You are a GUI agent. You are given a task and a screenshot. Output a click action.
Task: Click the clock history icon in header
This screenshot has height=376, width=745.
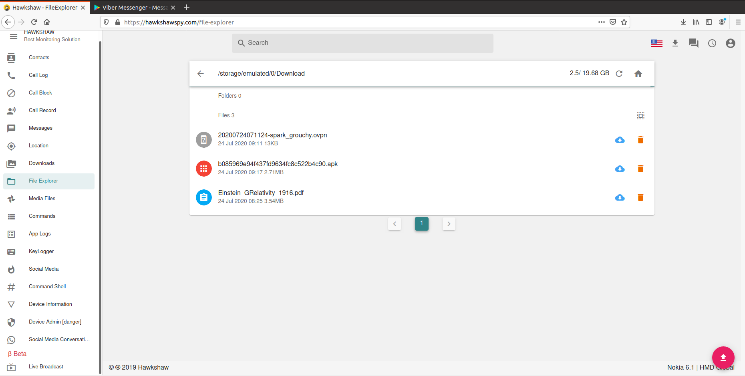[712, 43]
